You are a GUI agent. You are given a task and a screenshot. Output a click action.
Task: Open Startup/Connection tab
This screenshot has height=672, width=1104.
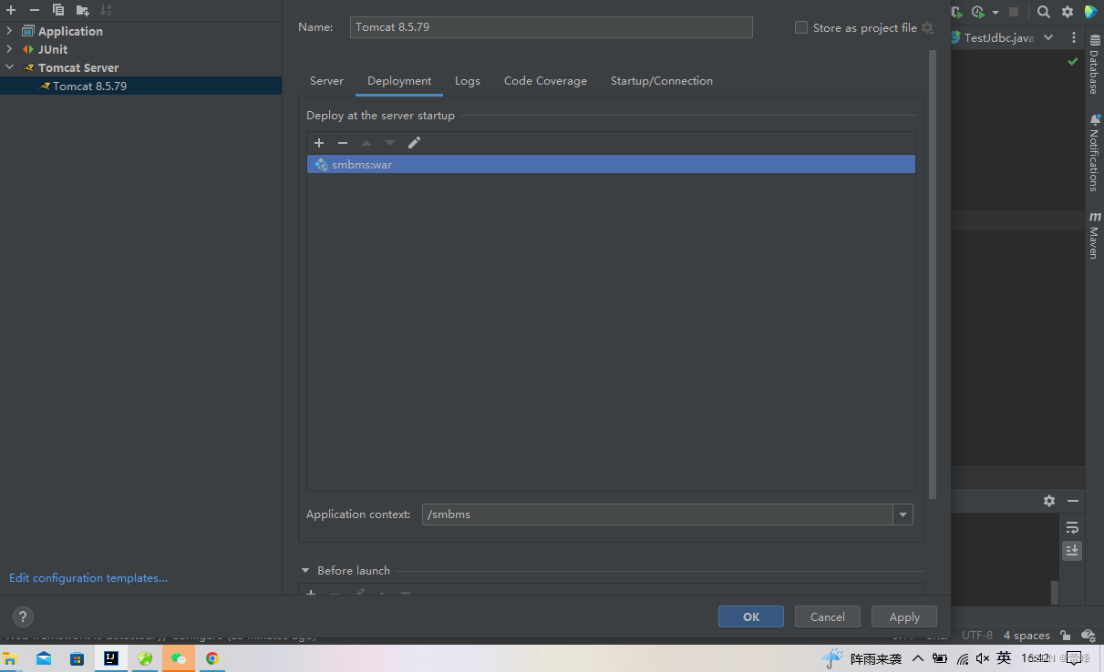[x=662, y=81]
